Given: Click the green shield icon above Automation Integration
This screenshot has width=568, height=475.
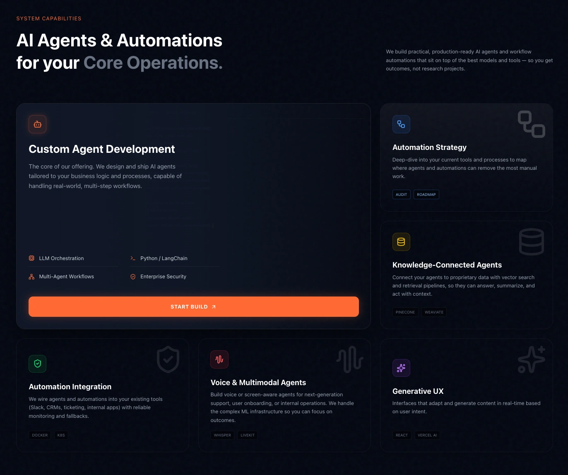Looking at the screenshot, I should pyautogui.click(x=37, y=364).
